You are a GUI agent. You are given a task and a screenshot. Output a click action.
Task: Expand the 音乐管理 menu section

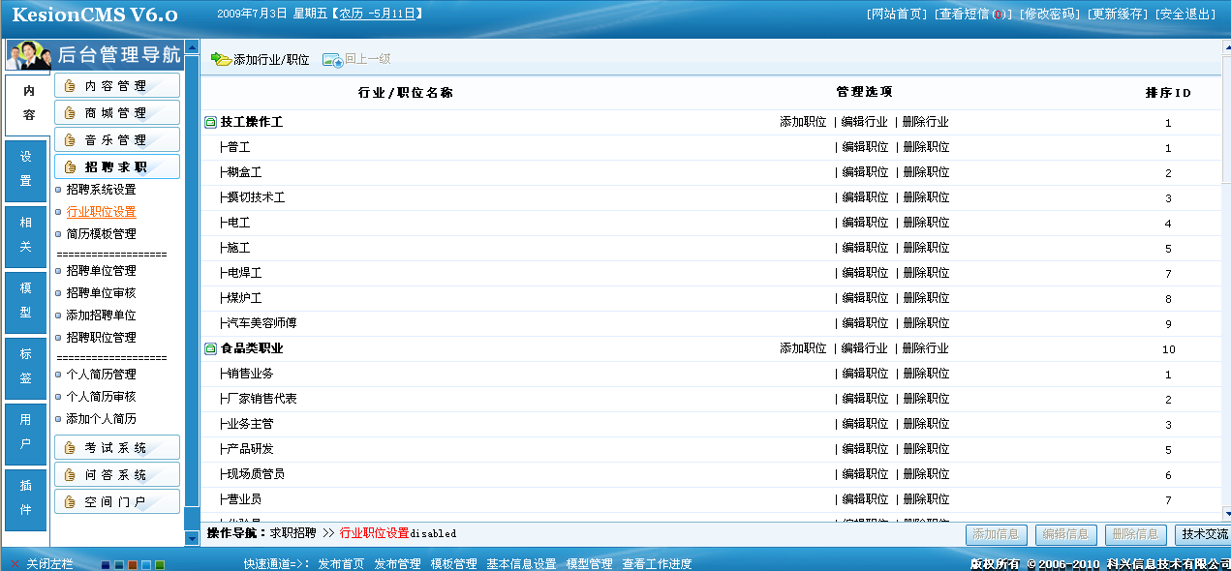click(116, 140)
